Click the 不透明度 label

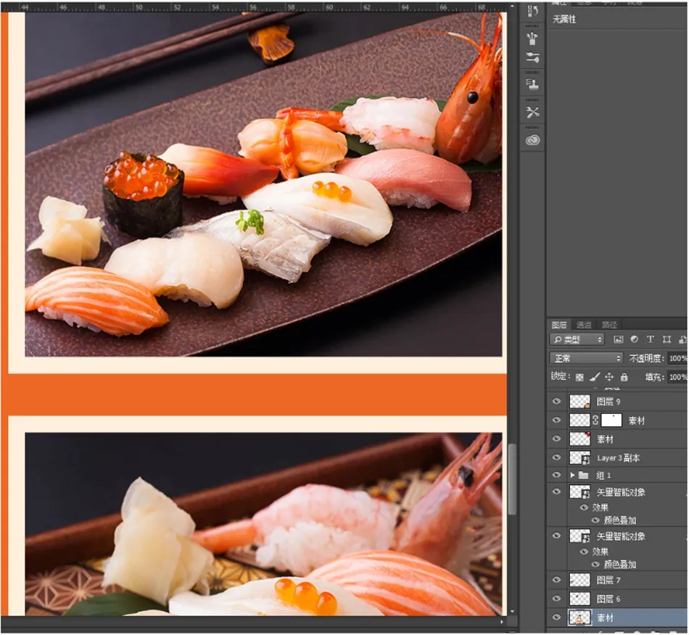[646, 358]
